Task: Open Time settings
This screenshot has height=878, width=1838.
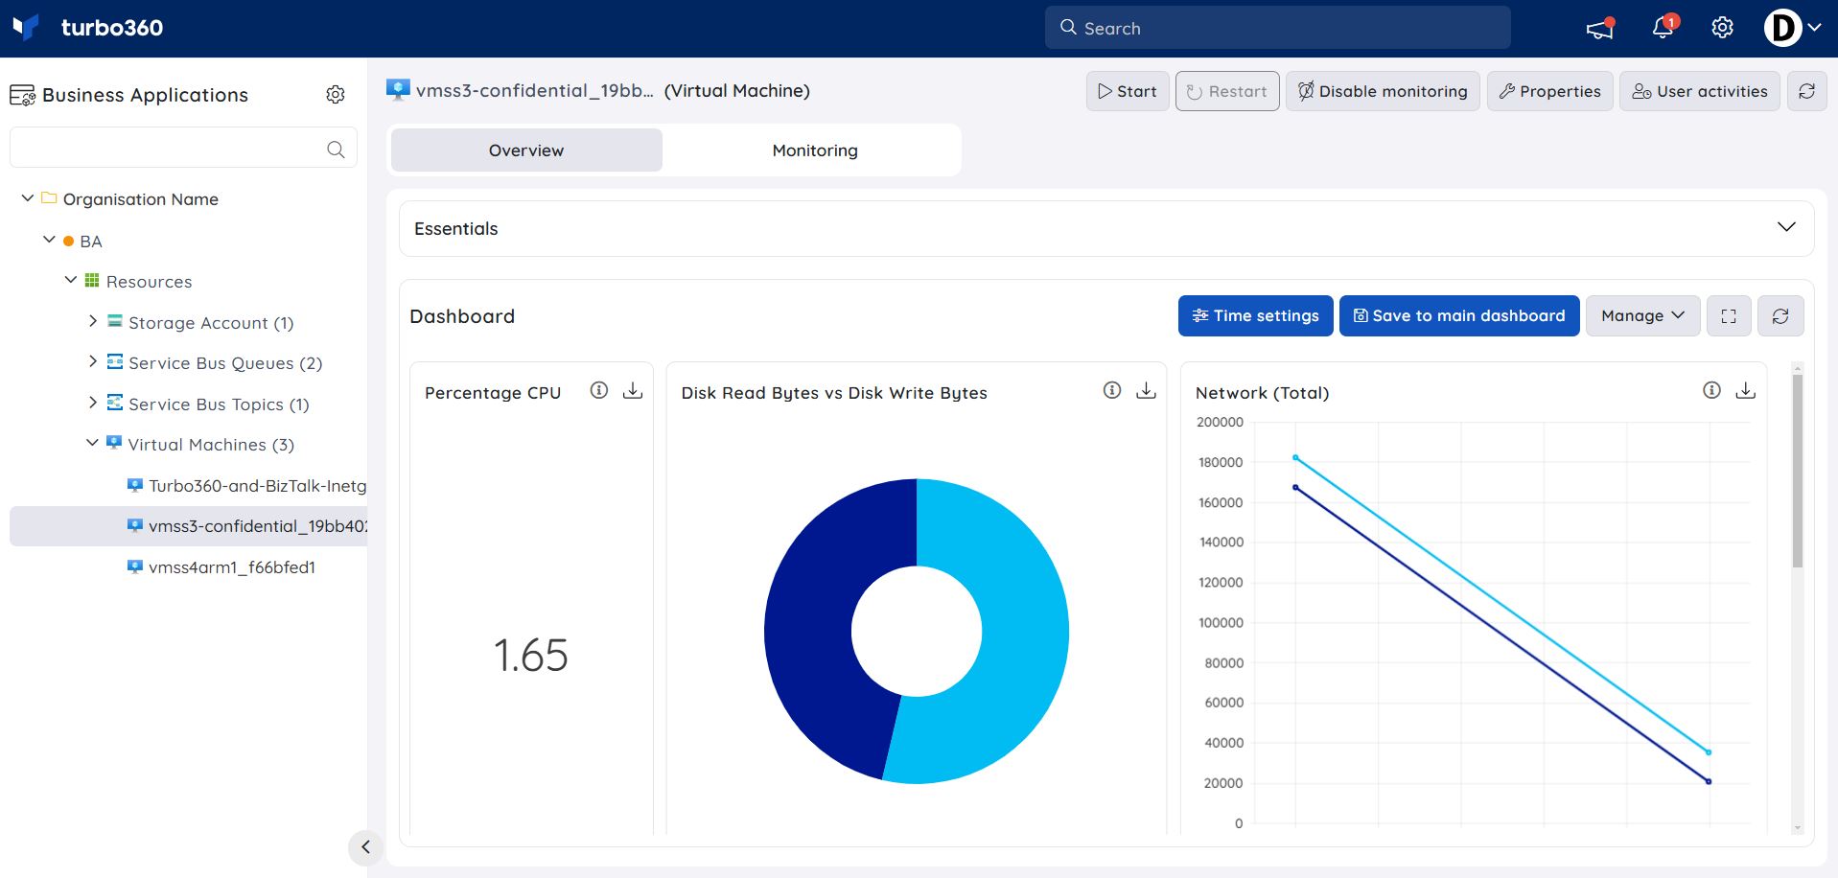Action: (1256, 315)
